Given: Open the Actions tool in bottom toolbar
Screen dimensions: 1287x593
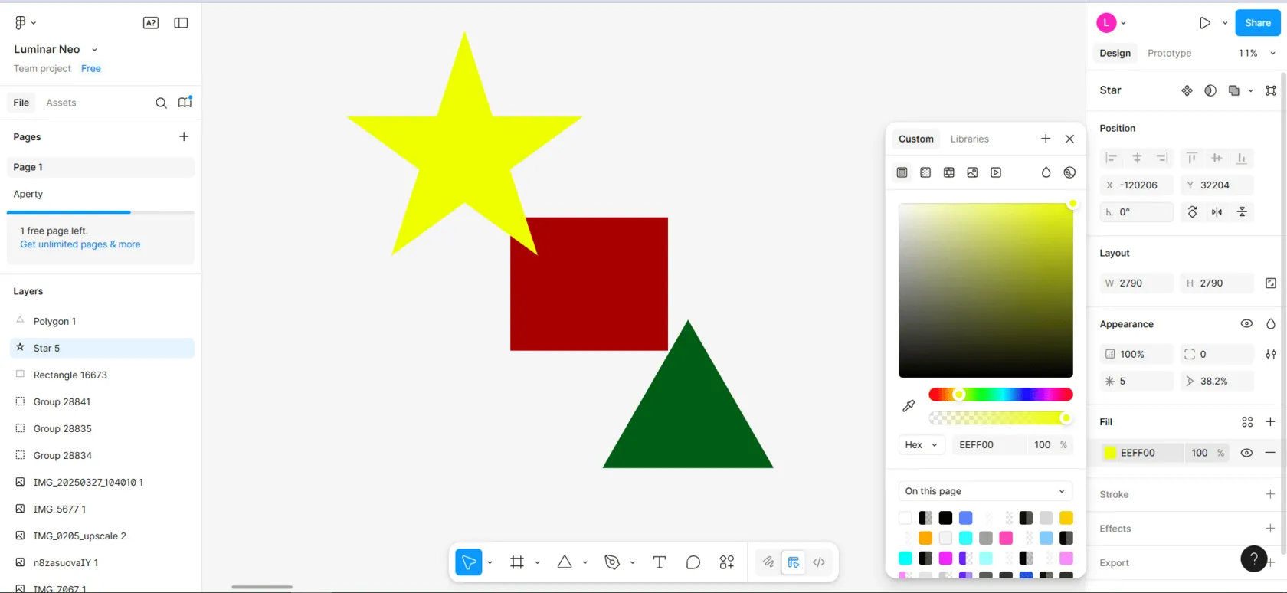Looking at the screenshot, I should click(x=726, y=562).
